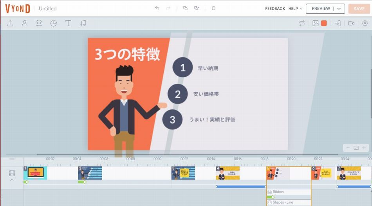Image resolution: width=372 pixels, height=206 pixels.
Task: Select the Ribbon track in timeline
Action: coord(289,192)
